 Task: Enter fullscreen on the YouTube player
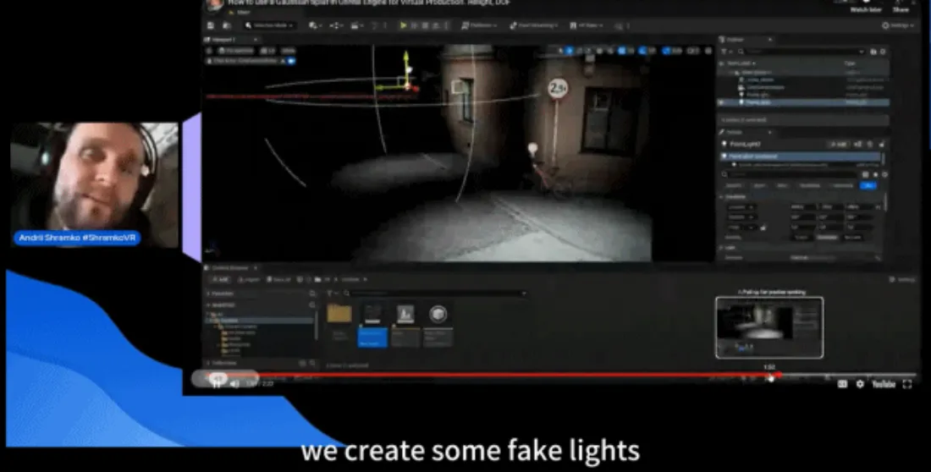coord(907,384)
